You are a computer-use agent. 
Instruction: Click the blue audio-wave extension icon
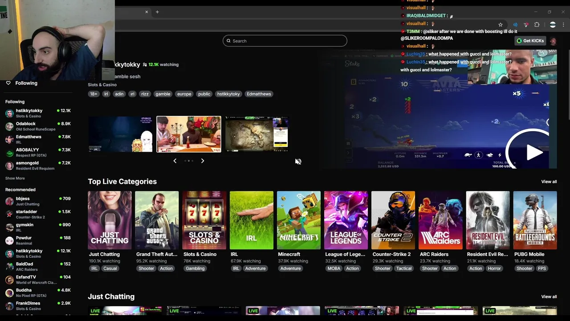[515, 25]
